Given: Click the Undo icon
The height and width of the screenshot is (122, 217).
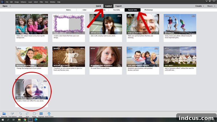Looking at the screenshot, I should point(20,114).
